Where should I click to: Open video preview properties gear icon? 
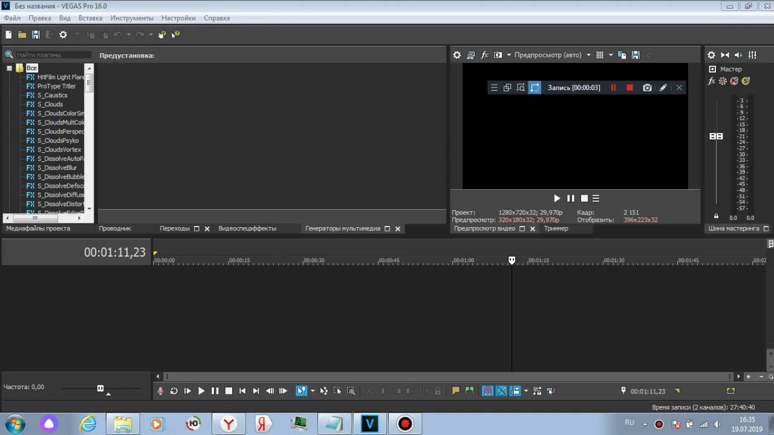pyautogui.click(x=457, y=55)
